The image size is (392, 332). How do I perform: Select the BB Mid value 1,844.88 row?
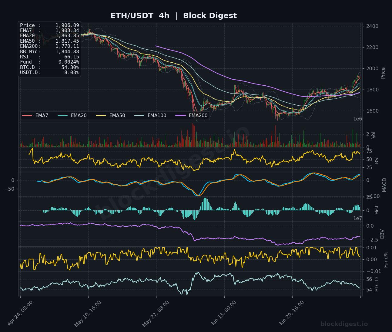click(49, 52)
